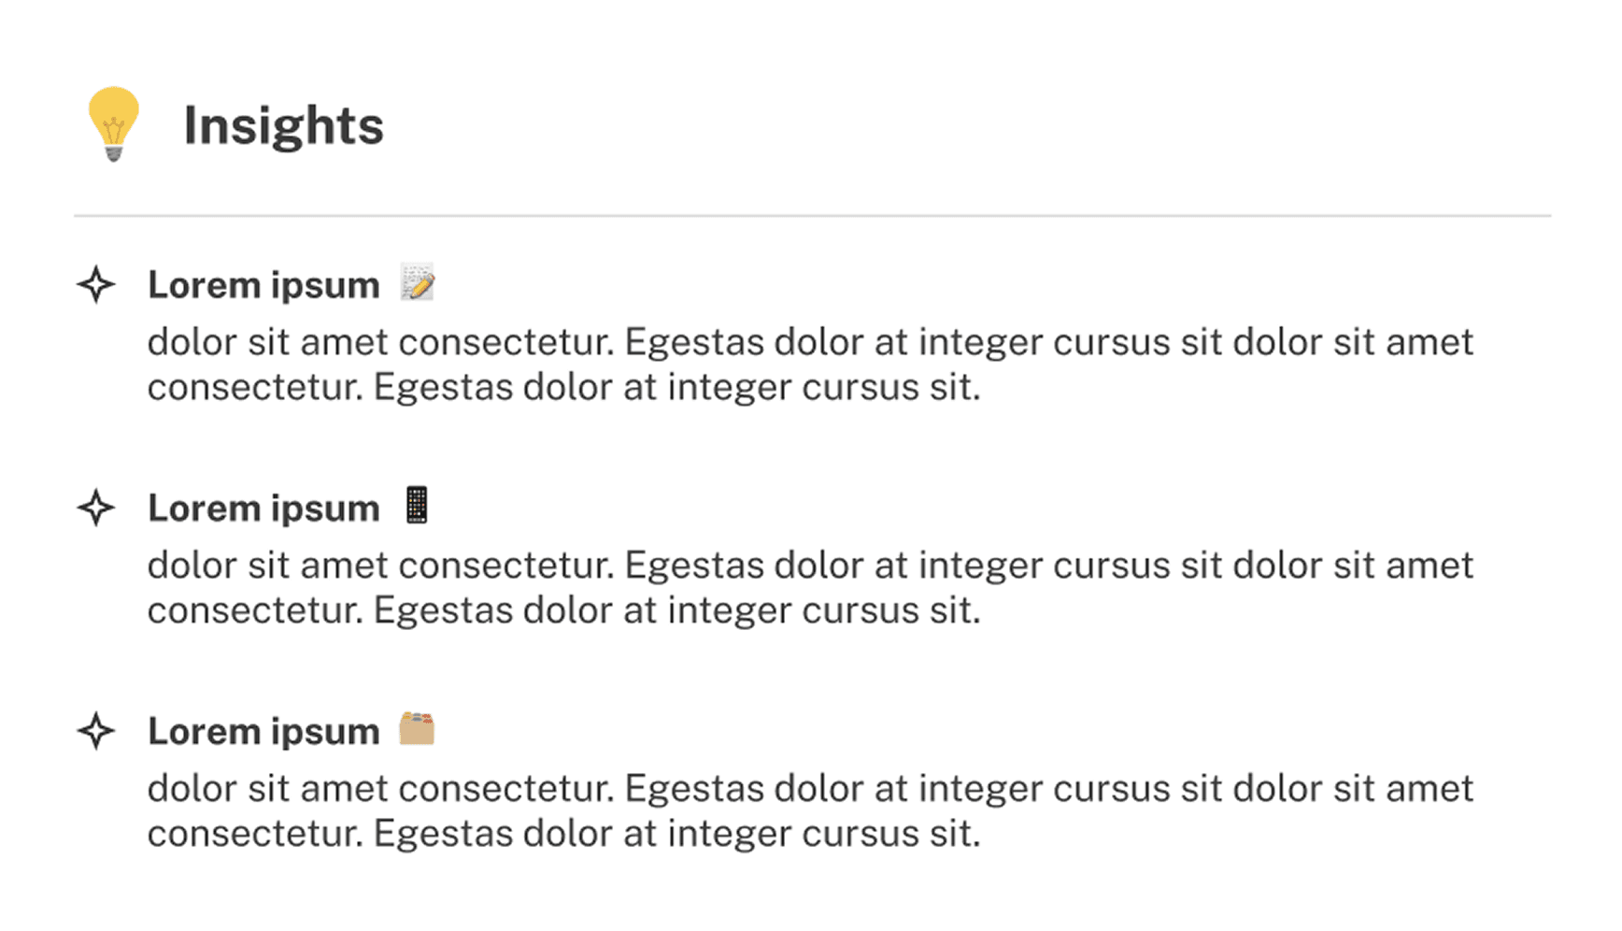Viewport: 1622px width, 931px height.
Task: Click the sparkle icon beside first insight
Action: point(96,284)
